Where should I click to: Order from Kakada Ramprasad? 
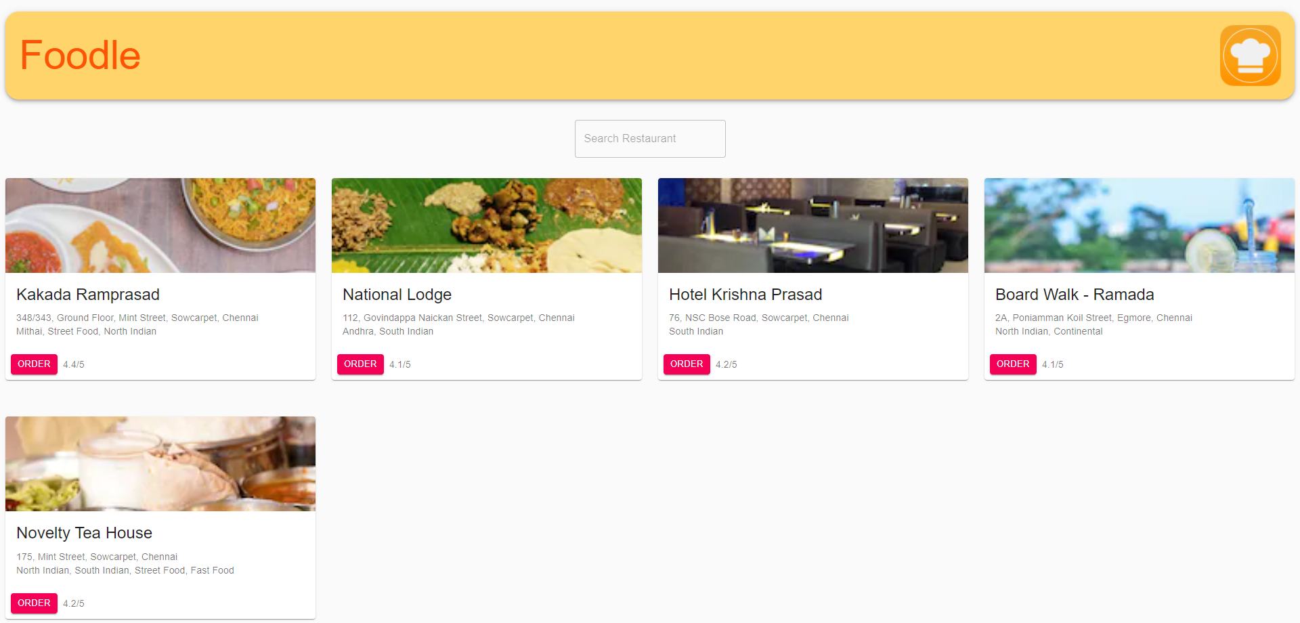pyautogui.click(x=34, y=364)
